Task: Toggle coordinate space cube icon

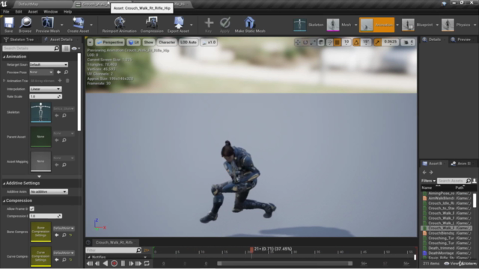Action: point(321,43)
